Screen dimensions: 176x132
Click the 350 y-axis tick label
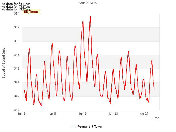(16, 41)
